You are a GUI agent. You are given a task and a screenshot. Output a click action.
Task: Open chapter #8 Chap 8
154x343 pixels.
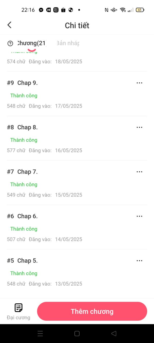pos(27,127)
